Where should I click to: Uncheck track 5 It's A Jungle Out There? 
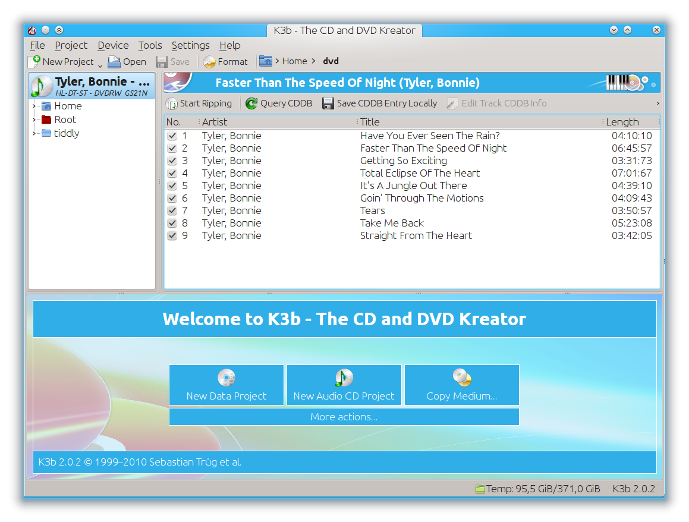pyautogui.click(x=172, y=185)
